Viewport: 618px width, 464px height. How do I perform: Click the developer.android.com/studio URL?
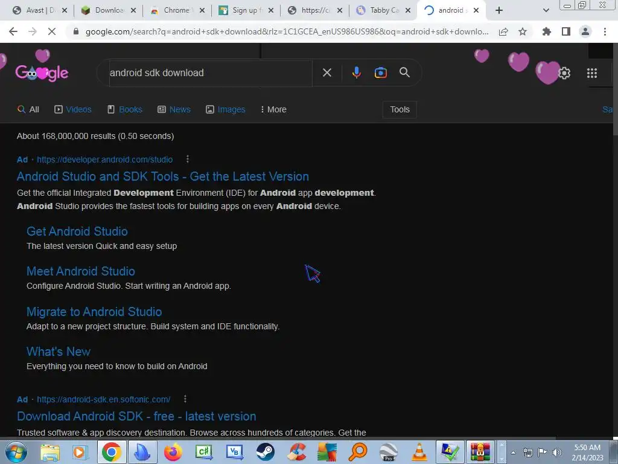coord(105,159)
